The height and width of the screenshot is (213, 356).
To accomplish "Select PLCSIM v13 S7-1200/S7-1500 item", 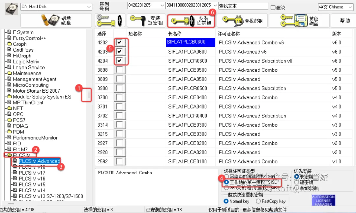I will 51,196.
